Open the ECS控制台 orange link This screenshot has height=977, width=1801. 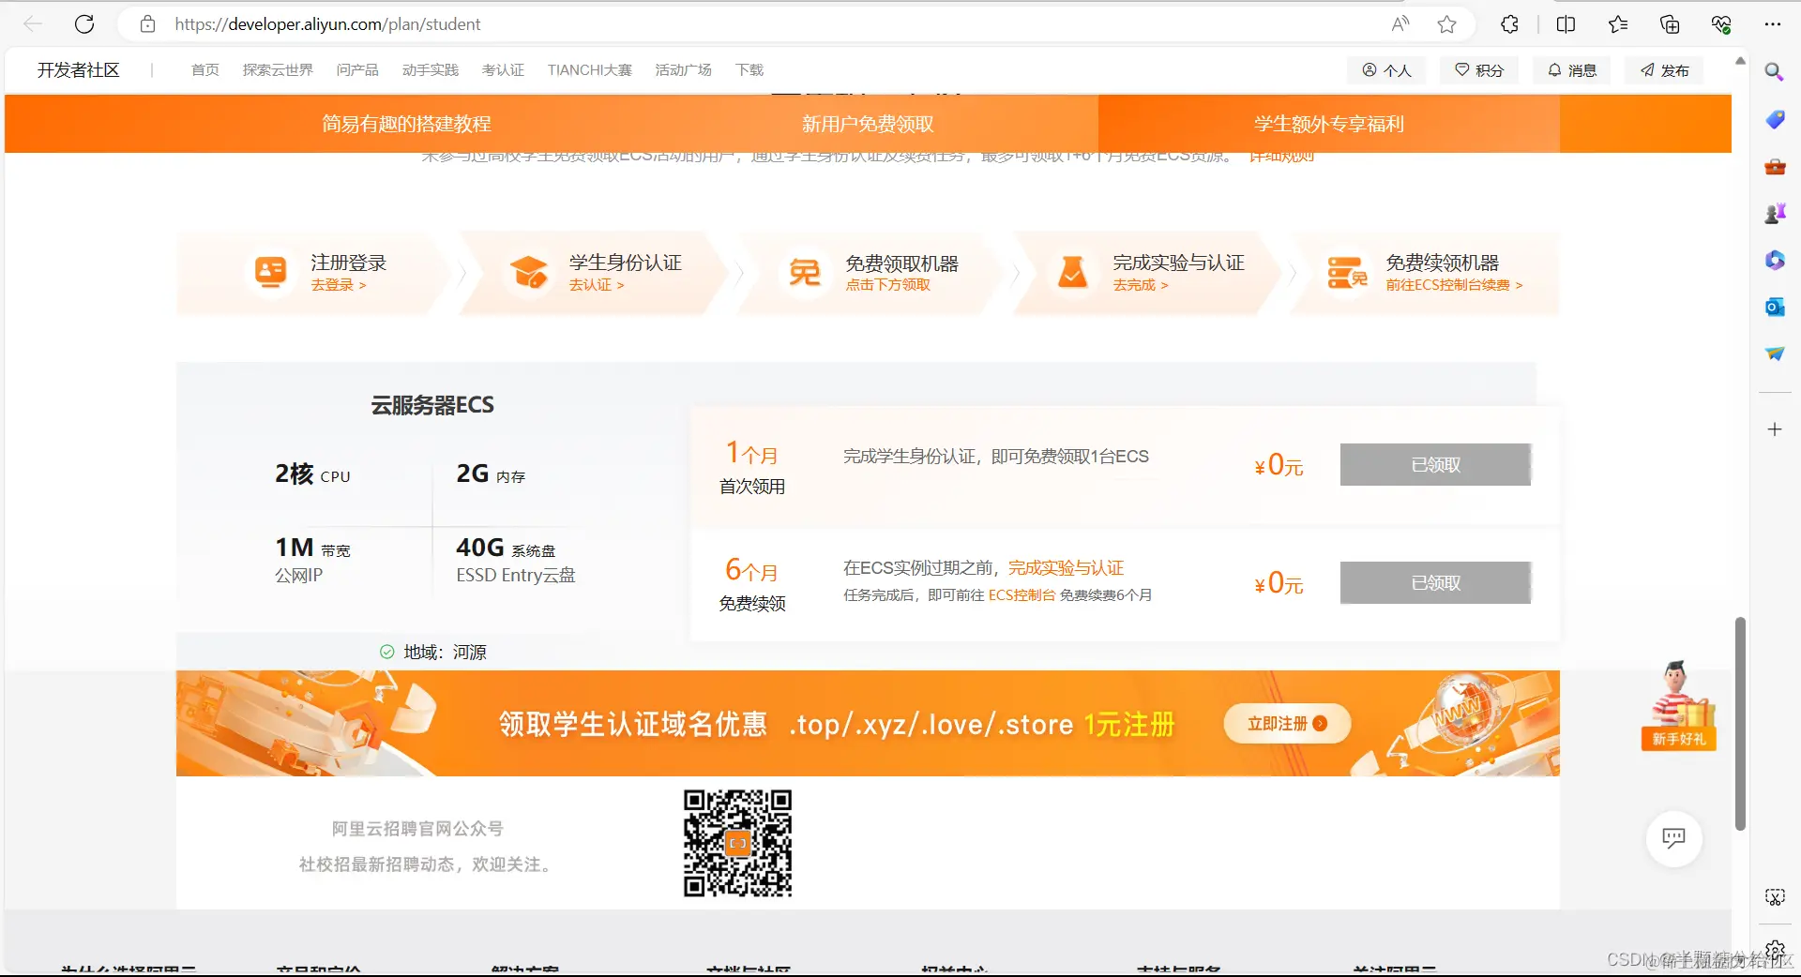(x=1022, y=595)
